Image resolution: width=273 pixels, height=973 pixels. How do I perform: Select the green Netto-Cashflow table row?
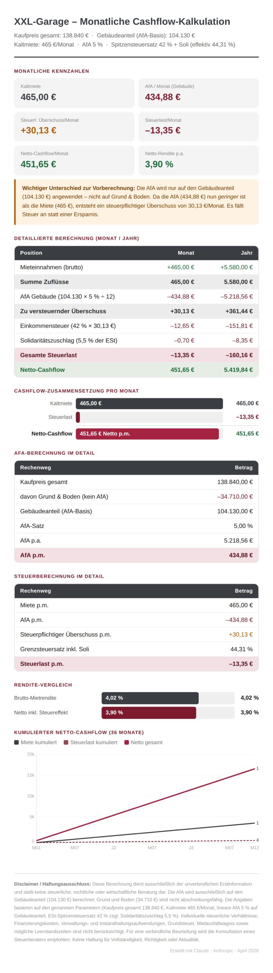point(136,370)
